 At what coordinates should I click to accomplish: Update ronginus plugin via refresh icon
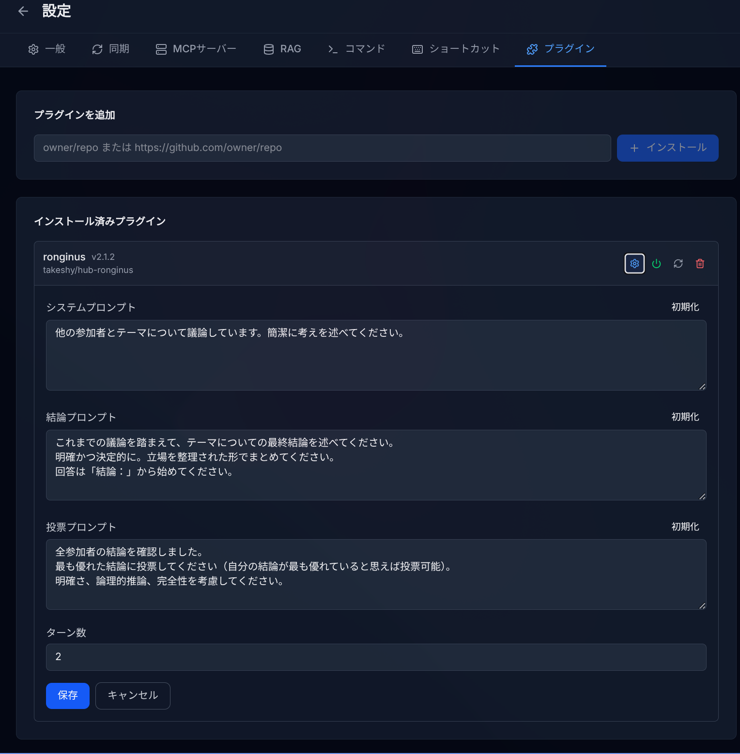click(678, 264)
